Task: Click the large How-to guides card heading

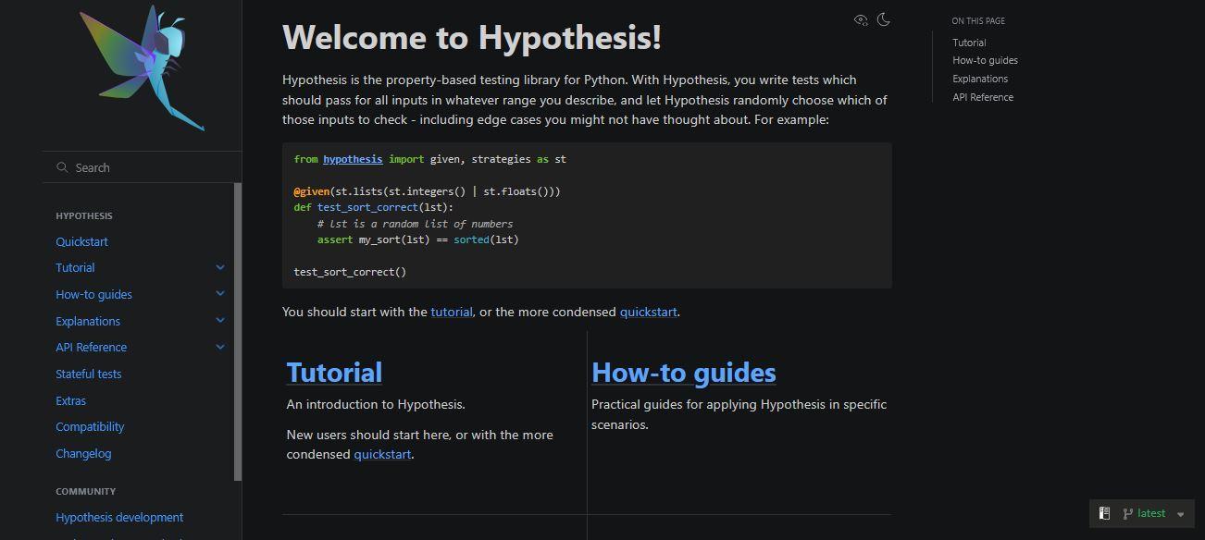Action: 683,372
